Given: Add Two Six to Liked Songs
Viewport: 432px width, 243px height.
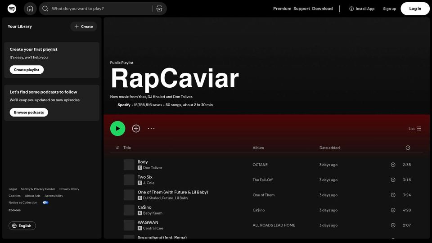Looking at the screenshot, I should point(393,180).
